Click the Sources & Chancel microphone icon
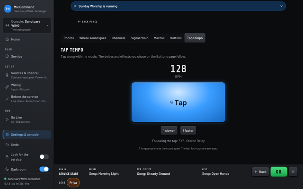303x189 pixels. [7, 75]
